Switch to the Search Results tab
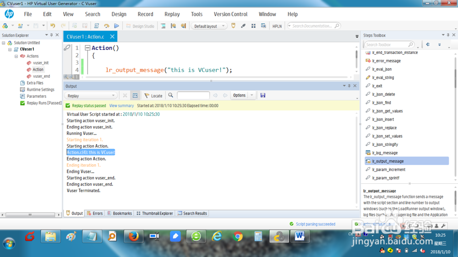This screenshot has height=257, width=458. pos(192,213)
